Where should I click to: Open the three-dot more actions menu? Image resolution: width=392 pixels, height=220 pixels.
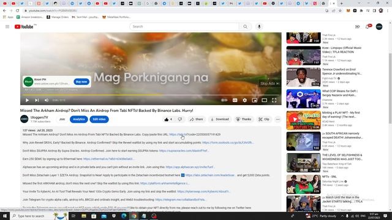click(x=277, y=119)
